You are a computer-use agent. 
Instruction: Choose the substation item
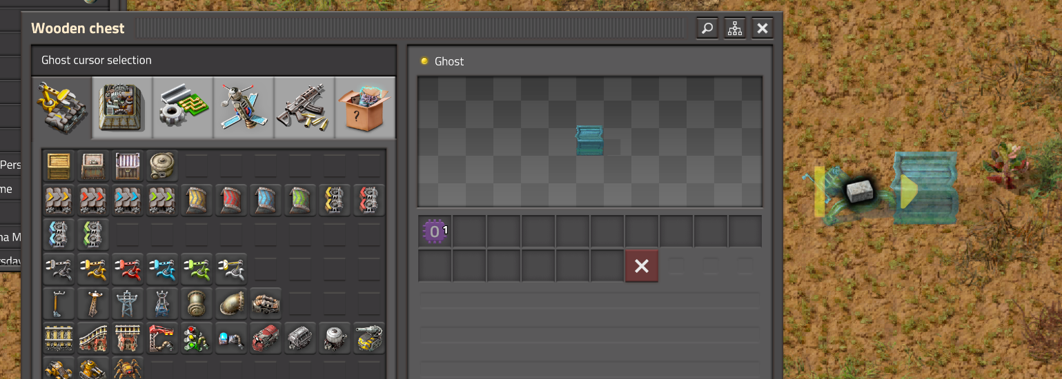coord(162,304)
